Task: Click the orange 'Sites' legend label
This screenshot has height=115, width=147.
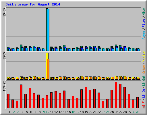Action: 144,70
